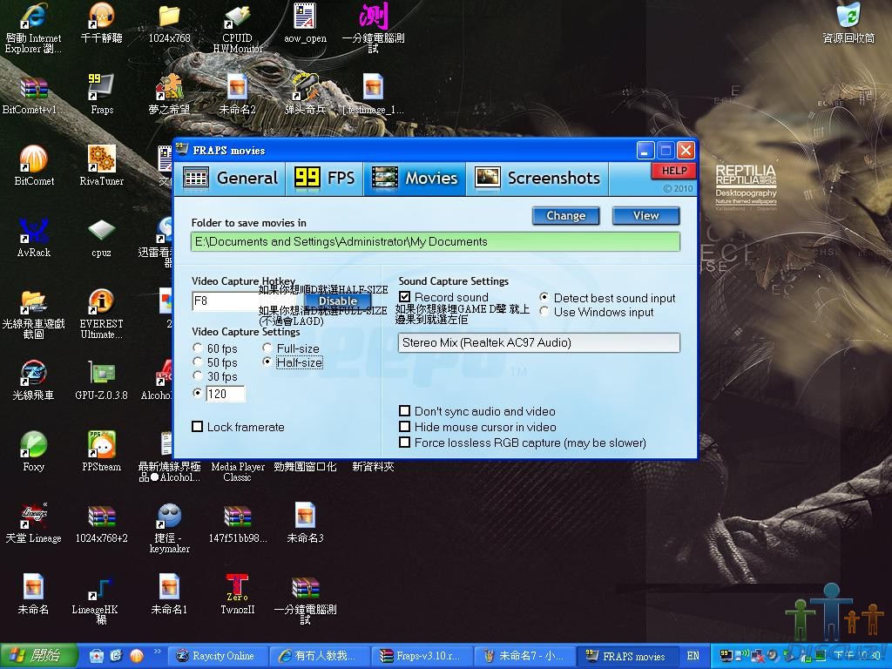Click the View folder button

[x=645, y=216]
